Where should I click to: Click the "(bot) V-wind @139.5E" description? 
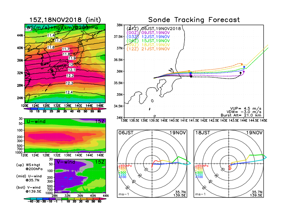tap(29, 189)
